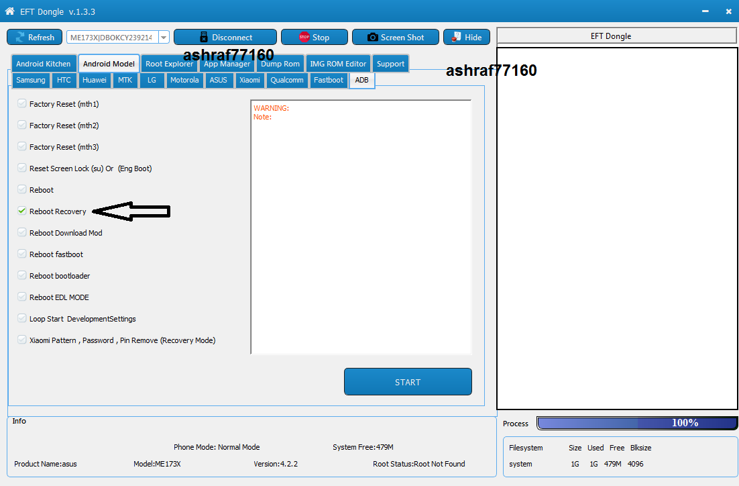739x486 pixels.
Task: Select the Fastboot sub-tab
Action: tap(329, 80)
